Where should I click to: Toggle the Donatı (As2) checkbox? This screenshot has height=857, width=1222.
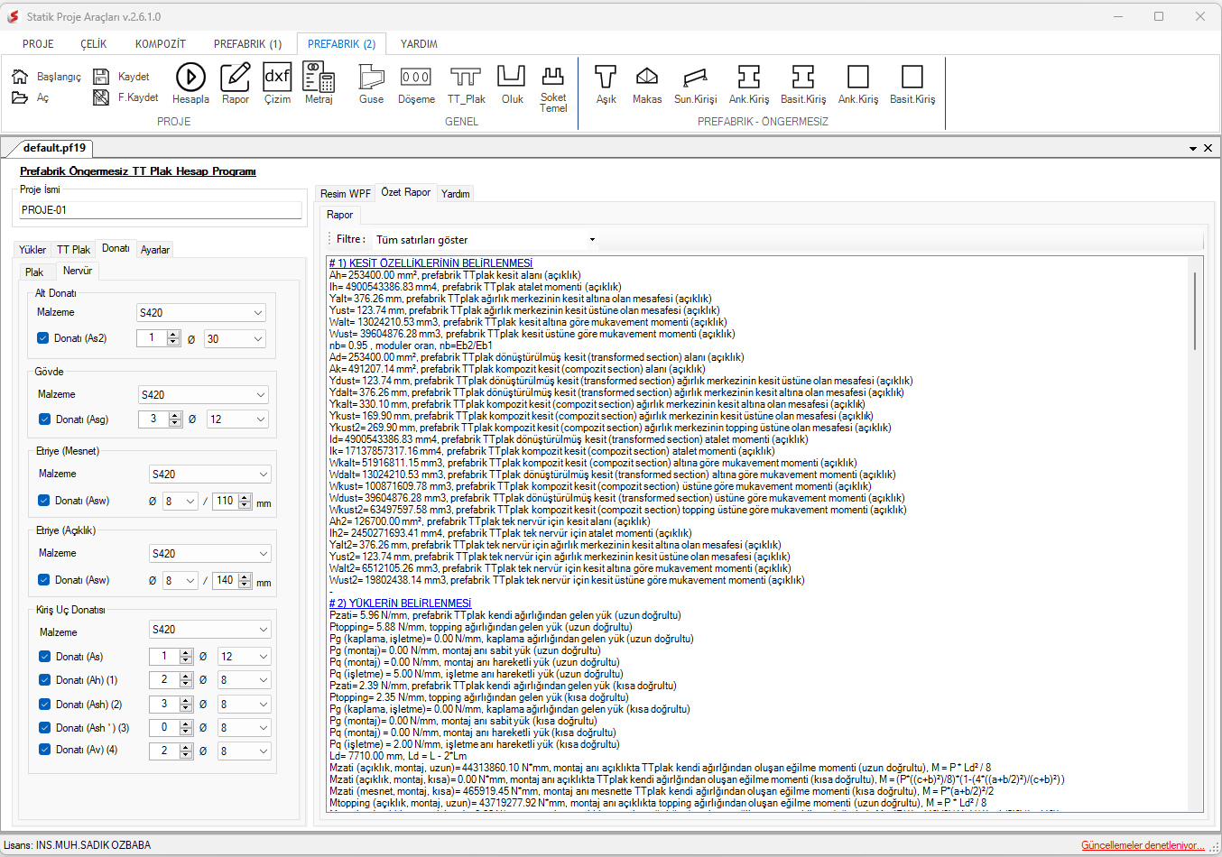pyautogui.click(x=42, y=338)
